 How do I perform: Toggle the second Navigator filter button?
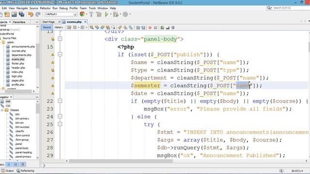click(15, 164)
